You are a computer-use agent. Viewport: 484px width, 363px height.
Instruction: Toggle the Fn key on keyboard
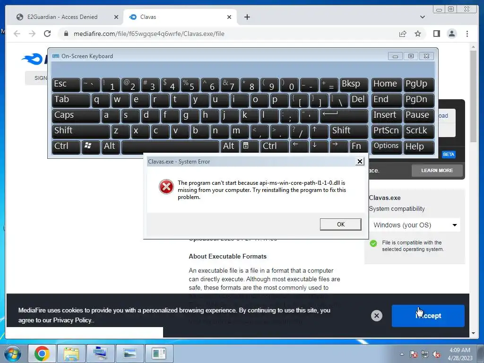(359, 147)
